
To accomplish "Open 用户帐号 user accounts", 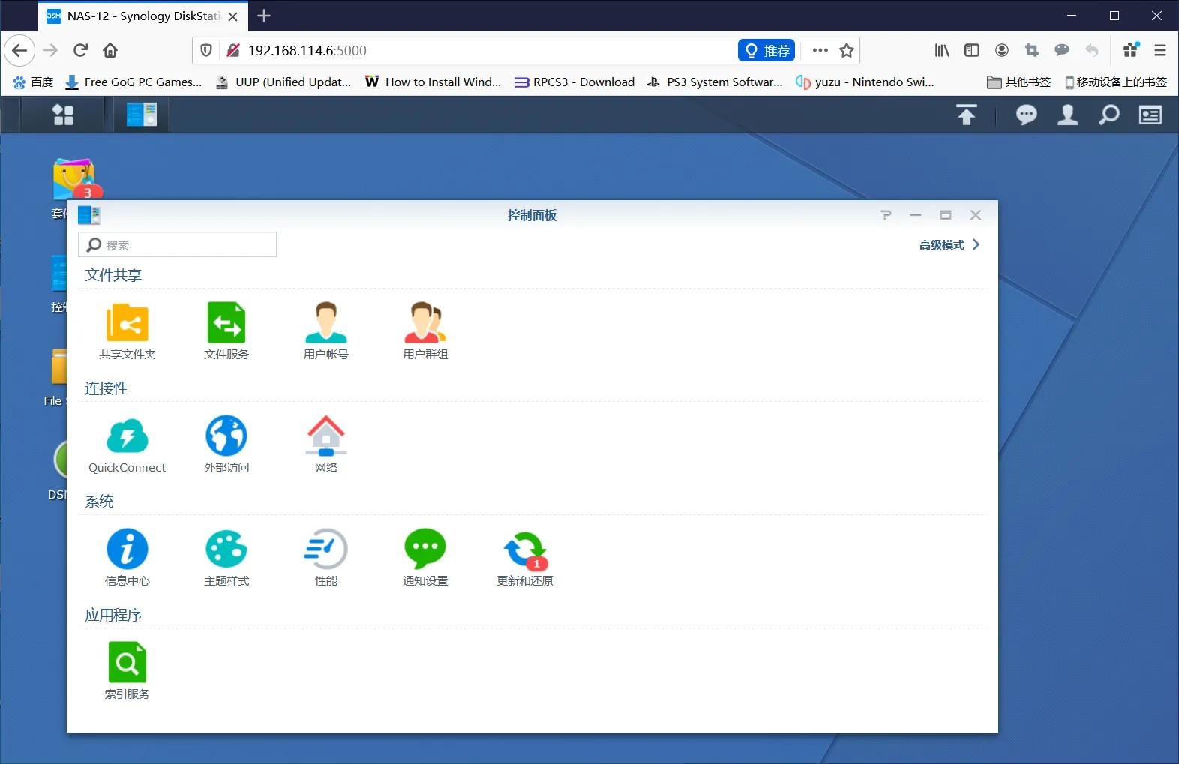I will pyautogui.click(x=325, y=323).
